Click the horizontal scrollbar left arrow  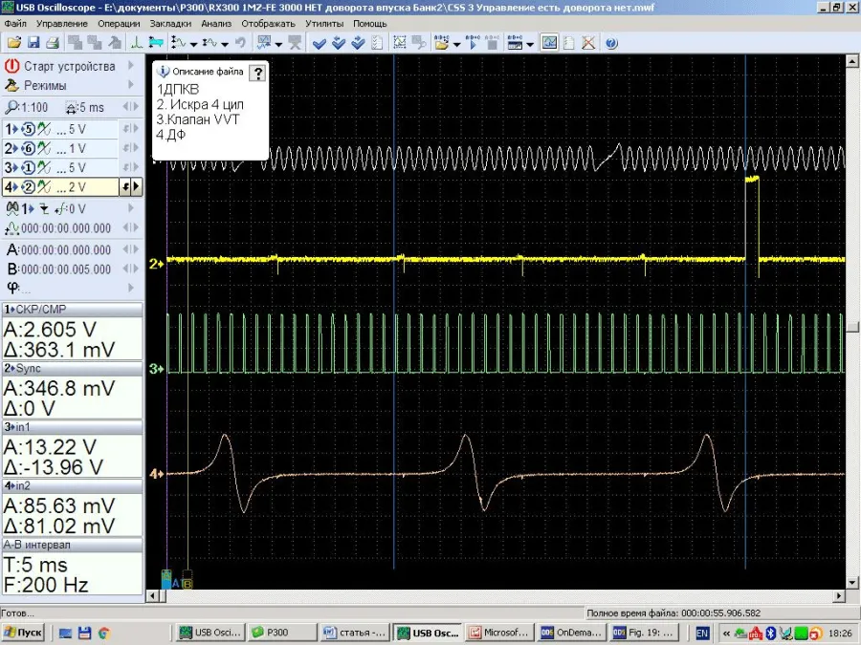(x=153, y=595)
